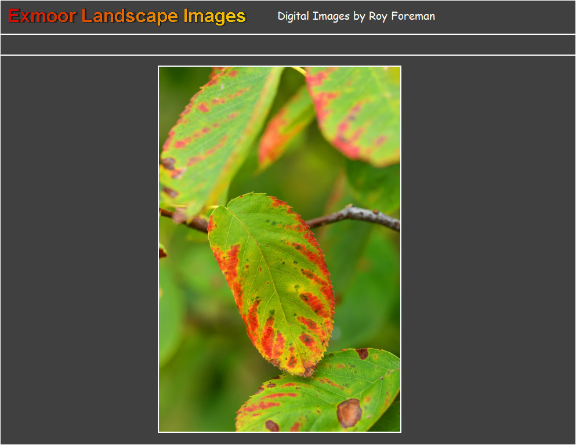Click the pointed tip of the central leaf
576x445 pixels.
click(307, 371)
